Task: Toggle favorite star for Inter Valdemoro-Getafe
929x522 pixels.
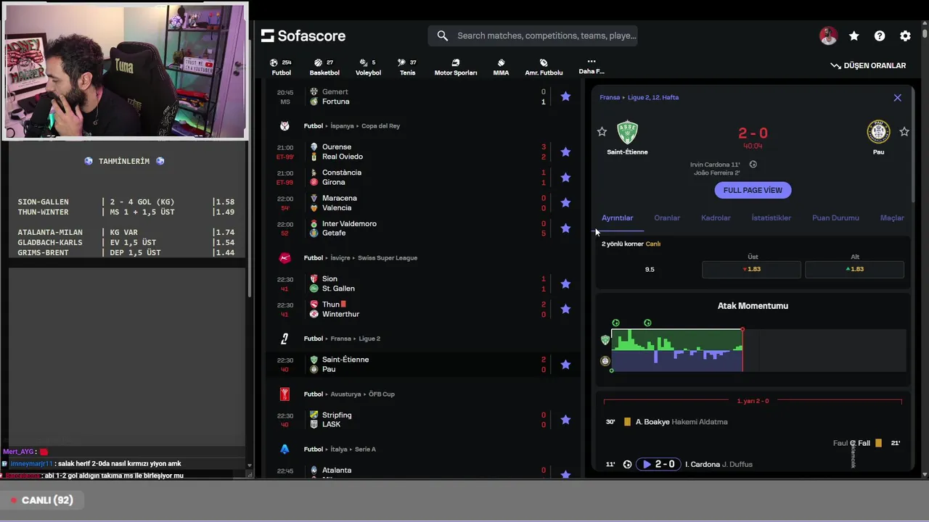Action: 565,228
